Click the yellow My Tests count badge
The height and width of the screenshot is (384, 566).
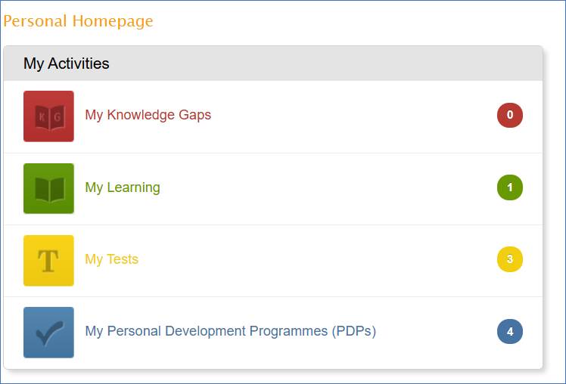509,259
